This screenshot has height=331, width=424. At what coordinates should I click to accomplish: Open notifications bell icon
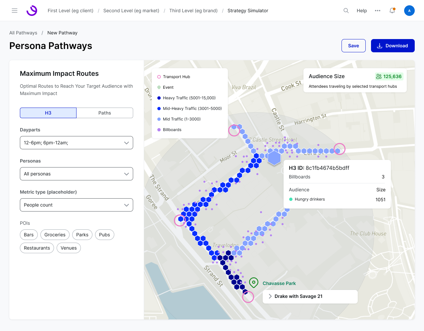coord(392,11)
